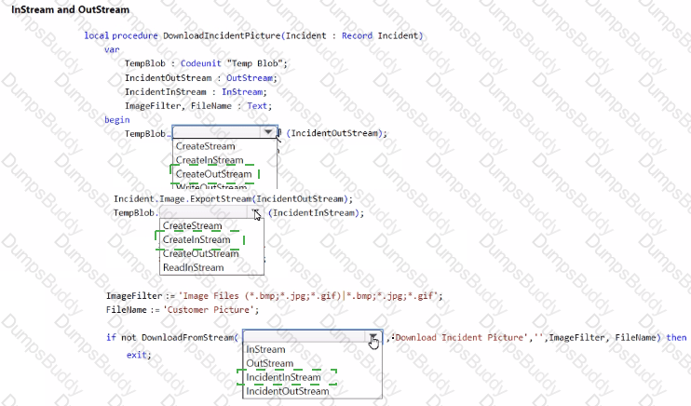Pick CreateOutStream in the first TempBlob list
The width and height of the screenshot is (691, 406).
213,174
